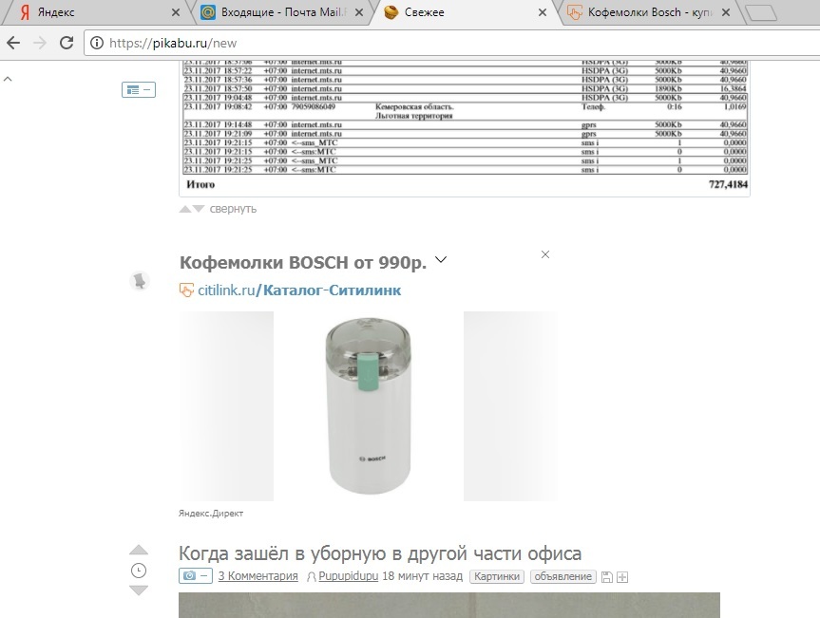Click the pin icon beside the ad
The width and height of the screenshot is (820, 618).
(140, 281)
